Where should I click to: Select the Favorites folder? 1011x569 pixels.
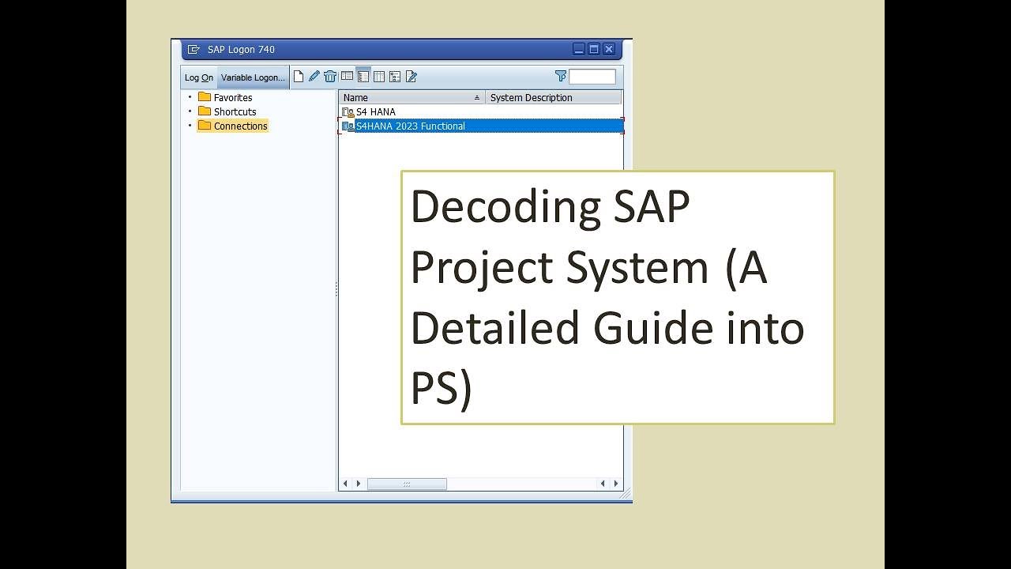[225, 97]
